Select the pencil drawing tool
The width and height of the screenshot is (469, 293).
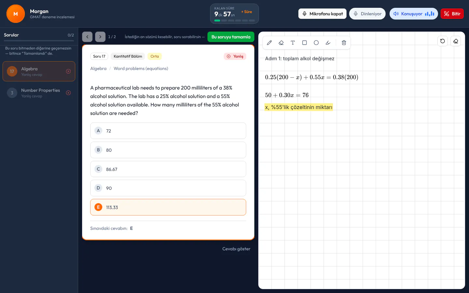[x=269, y=43]
